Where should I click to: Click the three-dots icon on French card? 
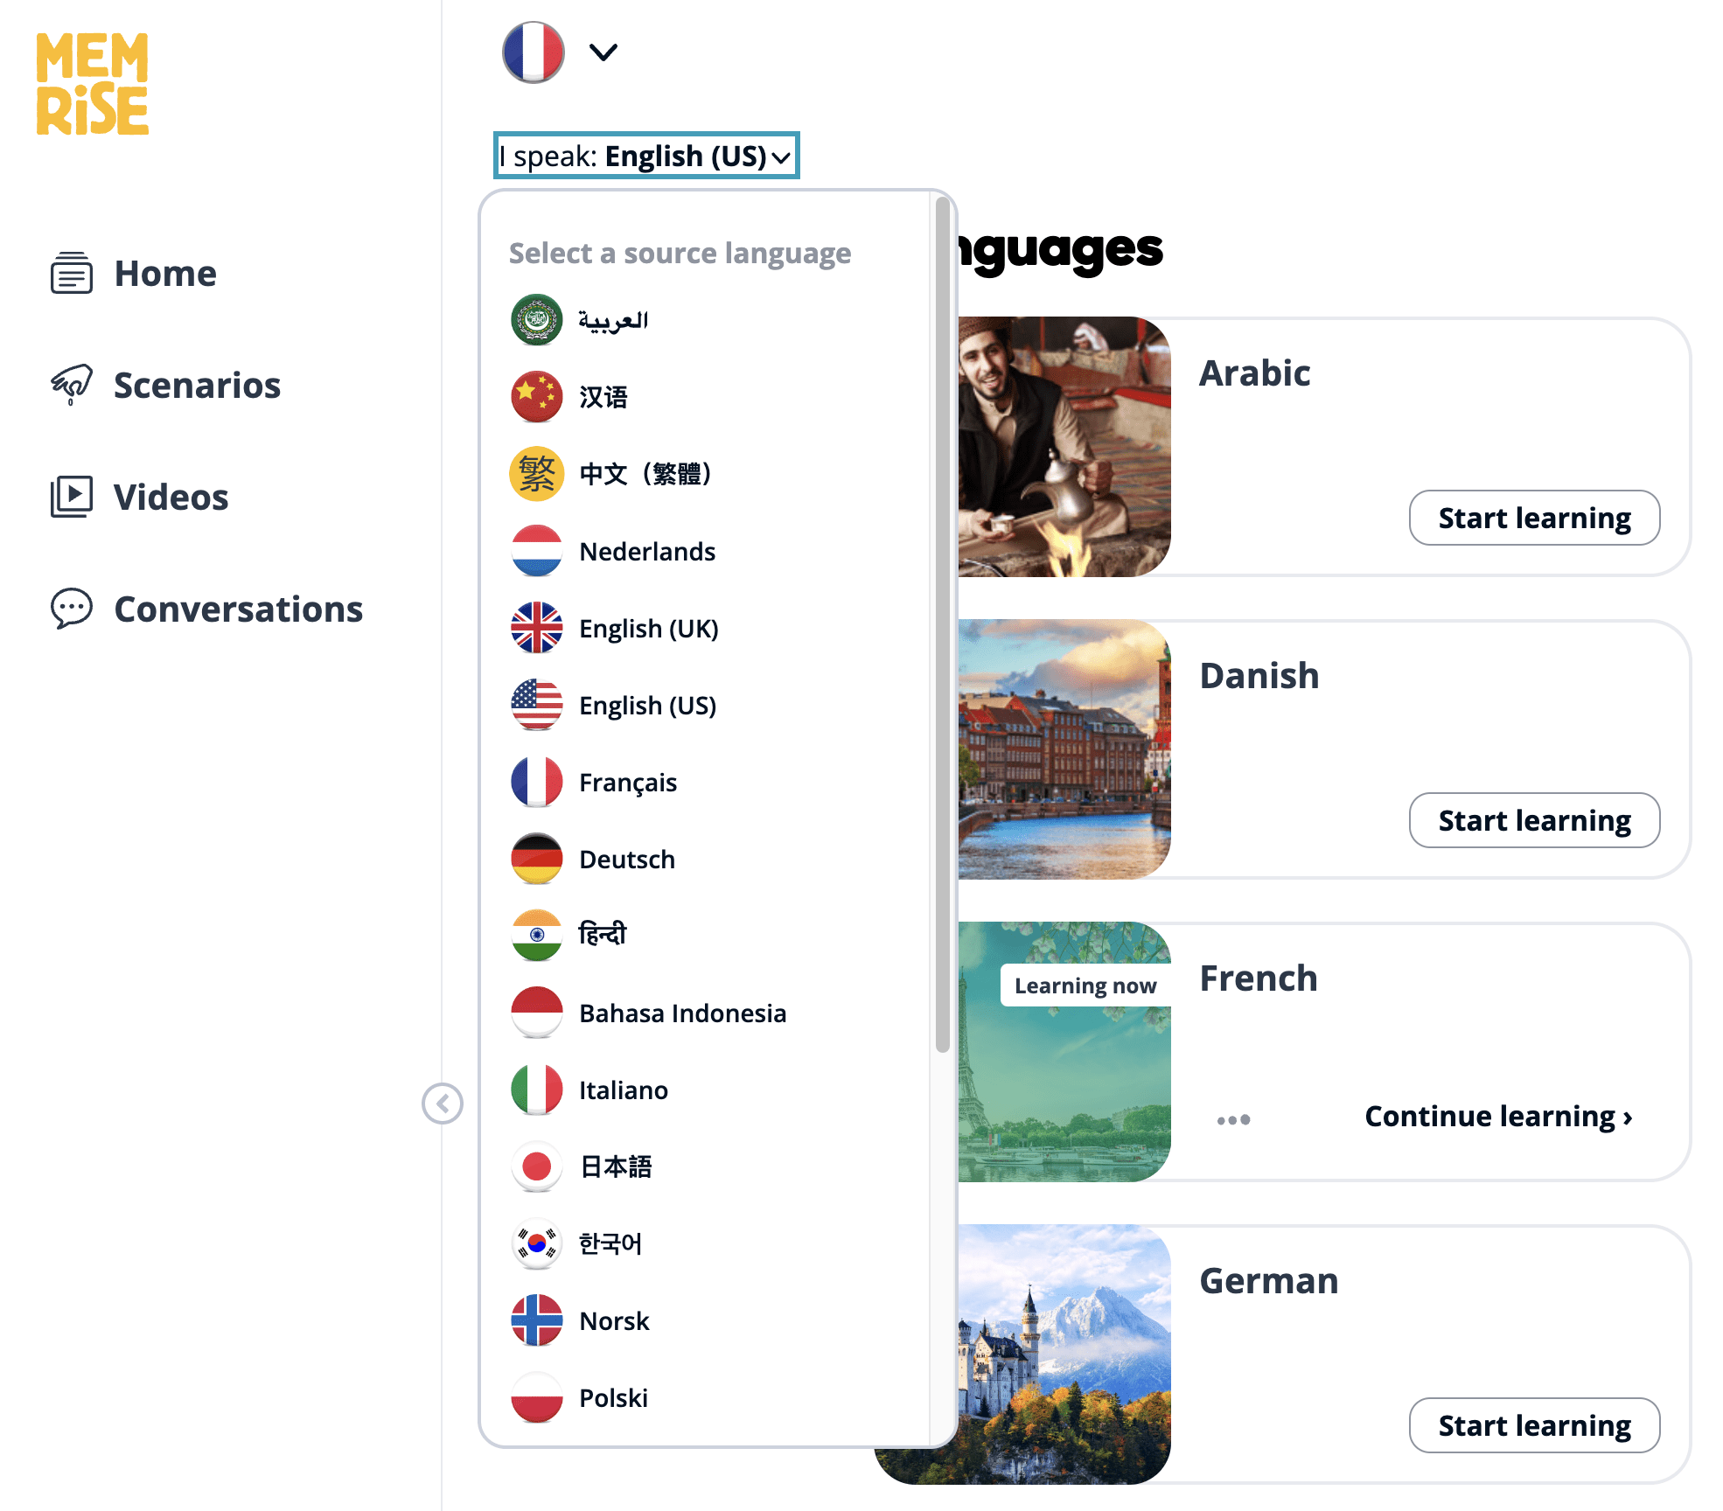pyautogui.click(x=1233, y=1119)
